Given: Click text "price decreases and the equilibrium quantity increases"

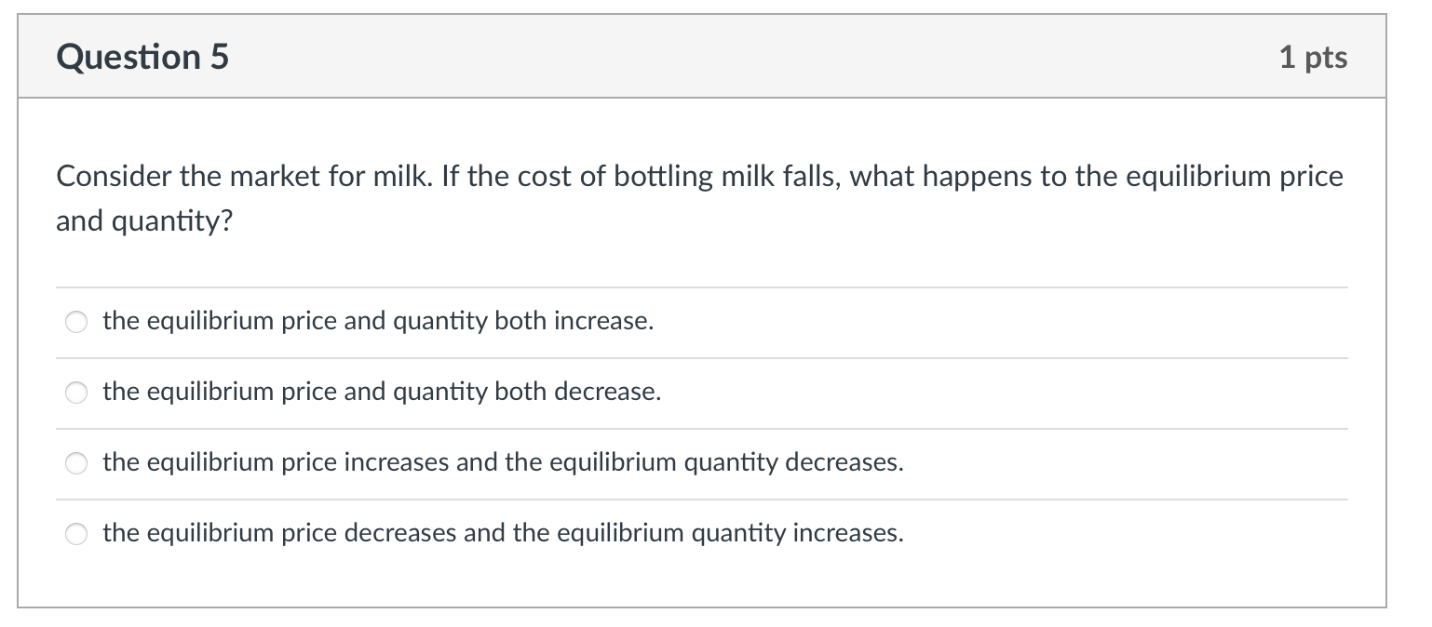Looking at the screenshot, I should (503, 534).
